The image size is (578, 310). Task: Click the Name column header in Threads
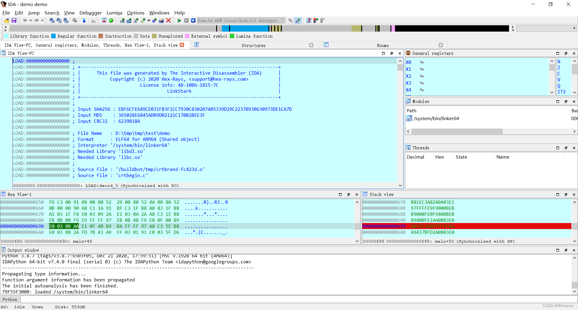[x=503, y=157]
